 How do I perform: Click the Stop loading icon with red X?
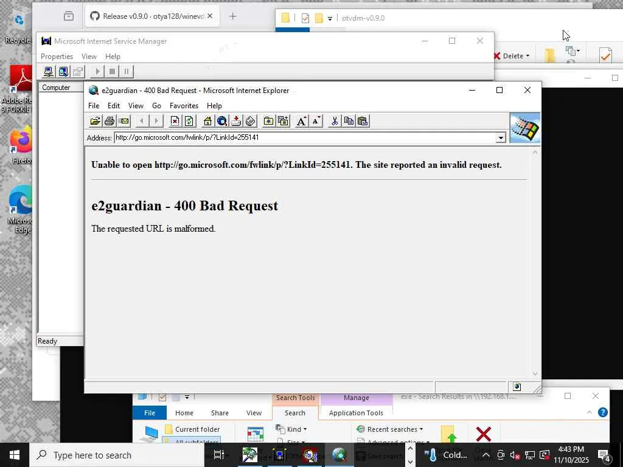point(175,121)
